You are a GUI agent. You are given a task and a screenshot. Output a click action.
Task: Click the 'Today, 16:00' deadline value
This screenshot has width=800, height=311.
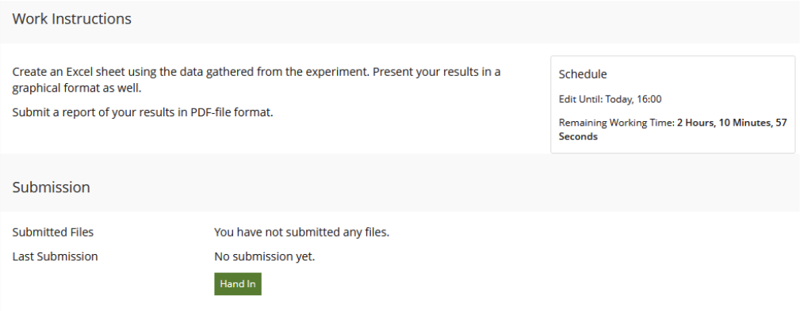pos(633,99)
